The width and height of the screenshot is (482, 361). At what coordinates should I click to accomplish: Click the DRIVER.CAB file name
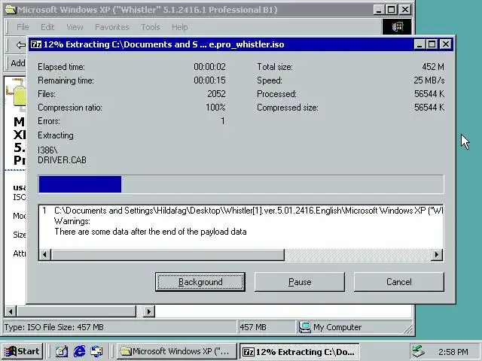click(x=62, y=160)
